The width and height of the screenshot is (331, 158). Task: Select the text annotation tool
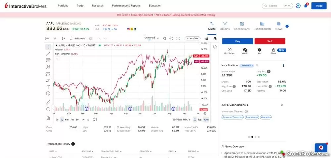(48, 87)
